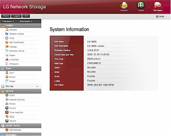
Task: Click the Help question mark icon
Action: (157, 16)
